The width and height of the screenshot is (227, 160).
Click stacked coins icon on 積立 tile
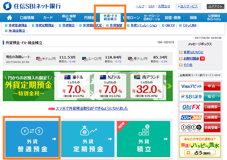click(x=144, y=130)
